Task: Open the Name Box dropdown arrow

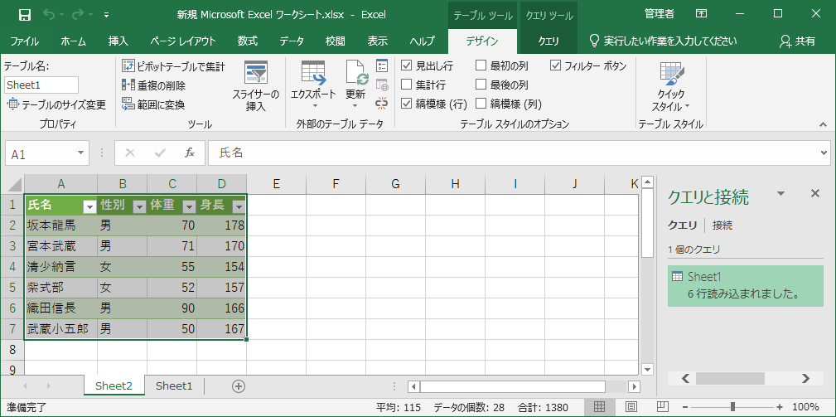Action: (x=80, y=153)
